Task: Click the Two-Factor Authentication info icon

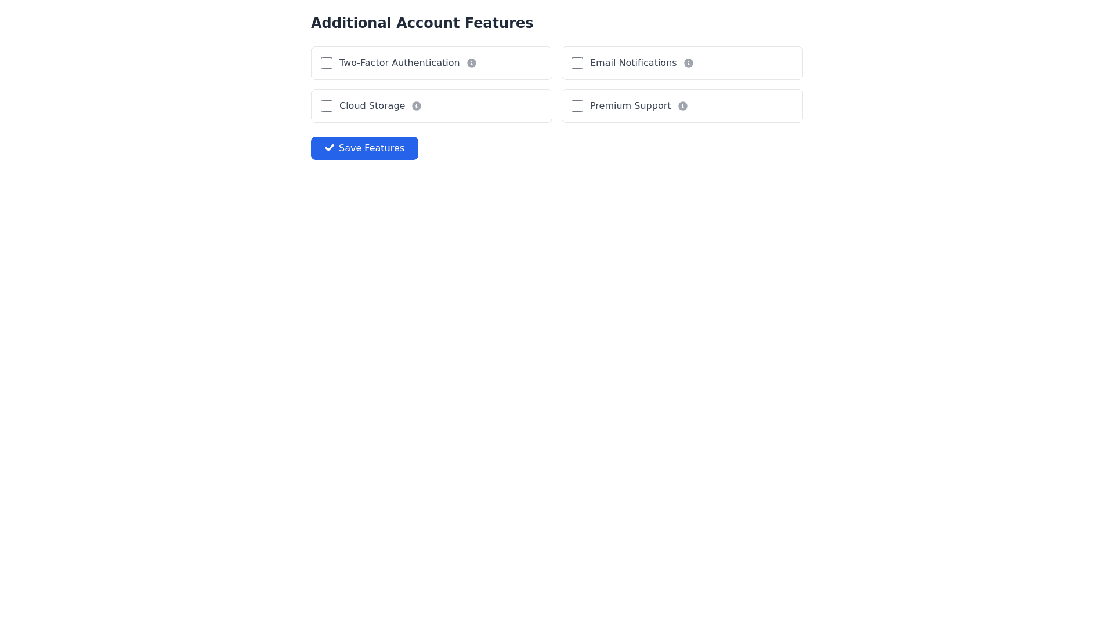Action: coord(472,63)
